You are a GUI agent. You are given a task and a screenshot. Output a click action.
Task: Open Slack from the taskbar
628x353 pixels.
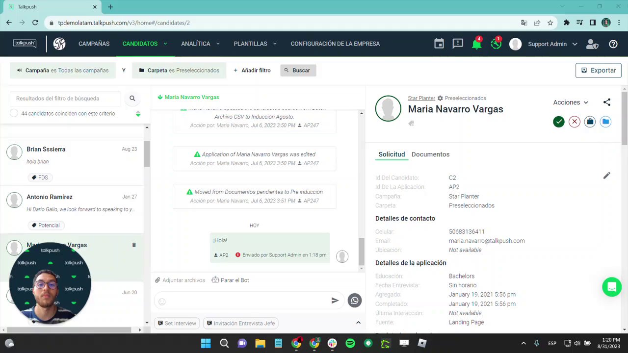[332, 343]
